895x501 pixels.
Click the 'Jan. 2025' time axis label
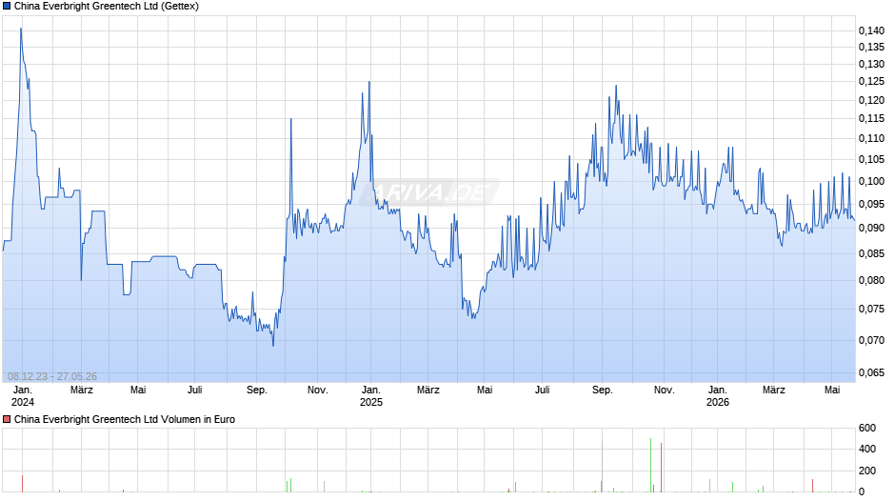371,396
